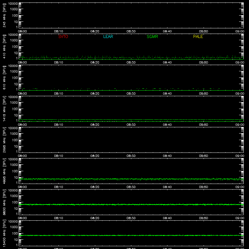The image size is (249, 249).
Task: Click the 1000 tick label on 15400 MHz panel
Action: click(x=14, y=227)
